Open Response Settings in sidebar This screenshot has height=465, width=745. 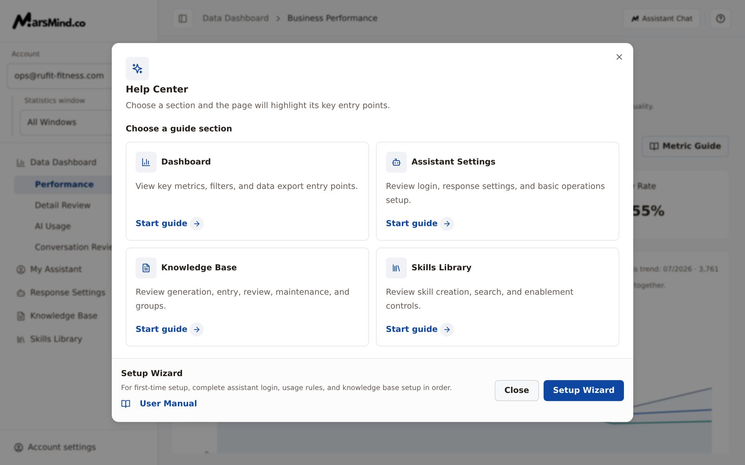click(x=68, y=292)
